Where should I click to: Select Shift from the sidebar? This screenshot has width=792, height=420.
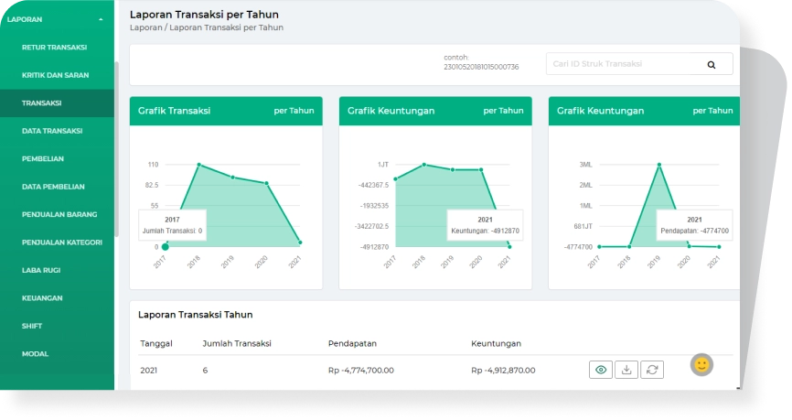[32, 326]
